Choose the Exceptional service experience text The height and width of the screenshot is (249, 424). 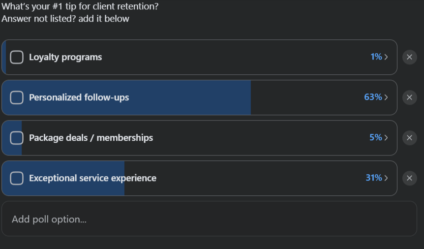(92, 178)
